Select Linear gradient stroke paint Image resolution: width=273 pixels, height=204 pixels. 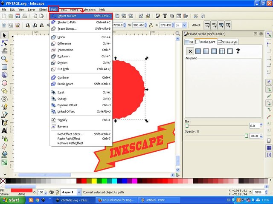[x=206, y=51]
